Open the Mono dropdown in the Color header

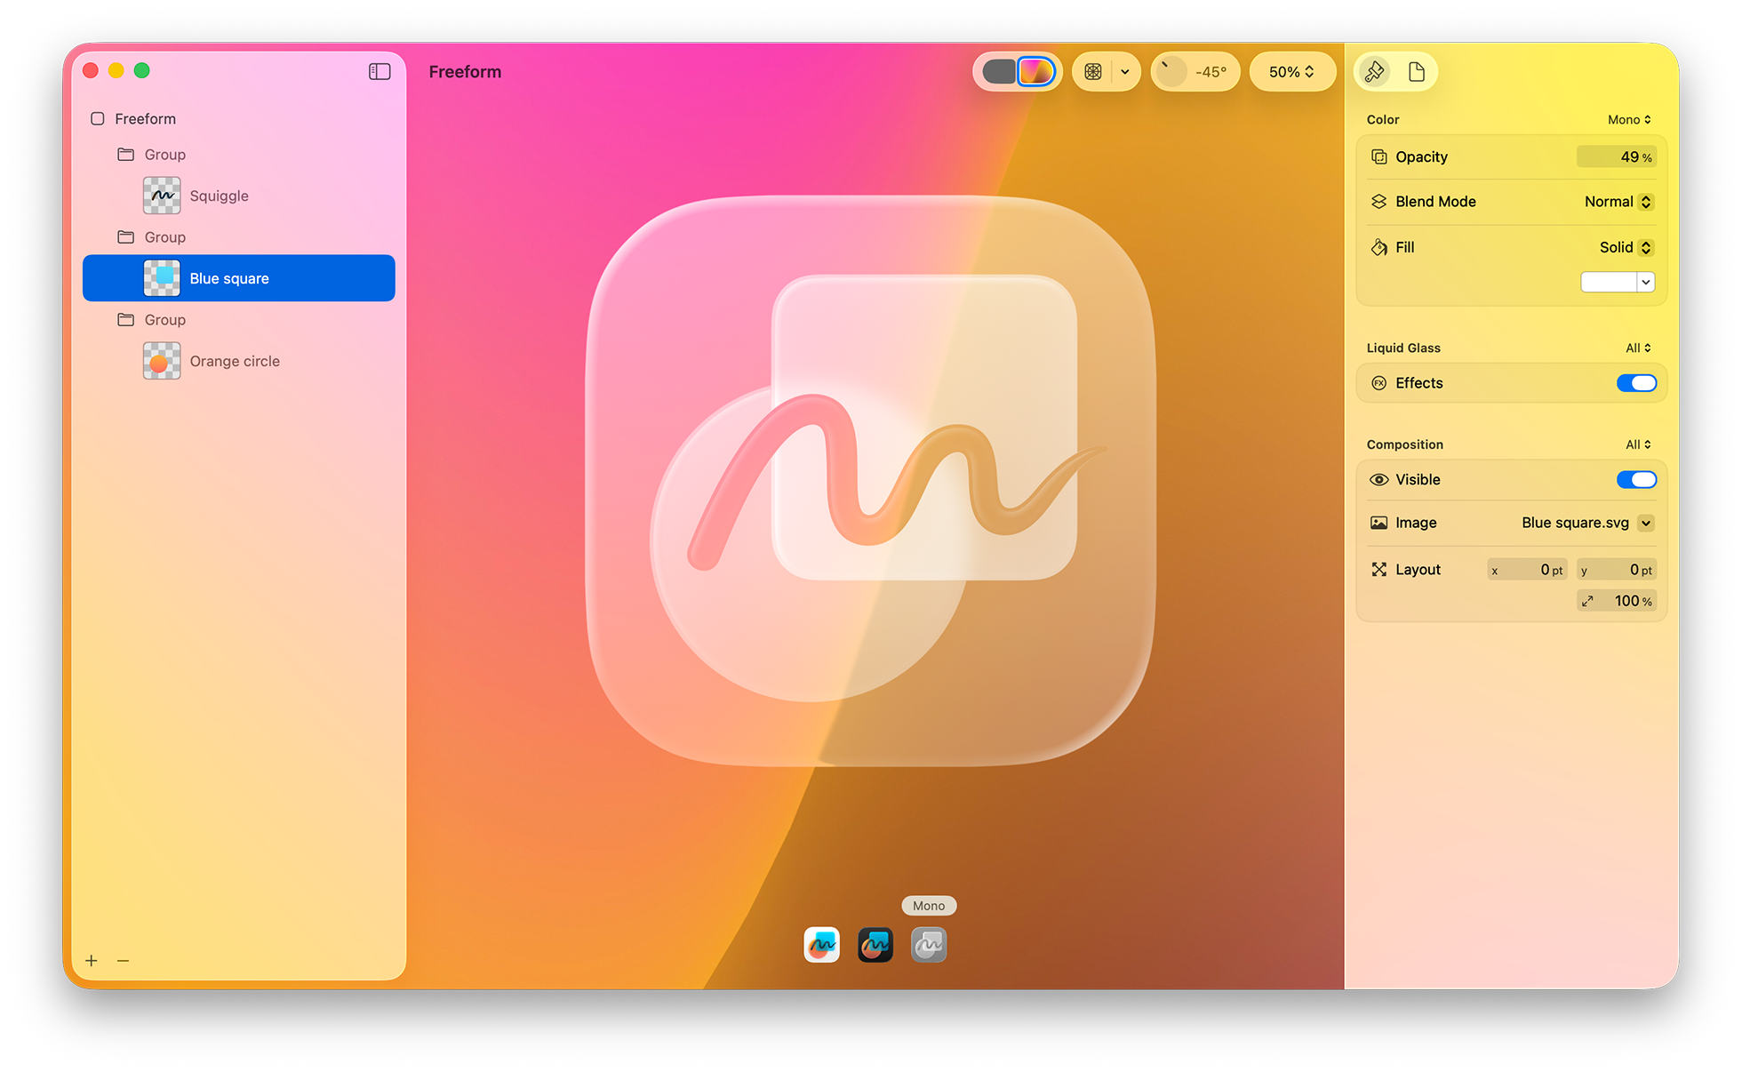(x=1629, y=119)
